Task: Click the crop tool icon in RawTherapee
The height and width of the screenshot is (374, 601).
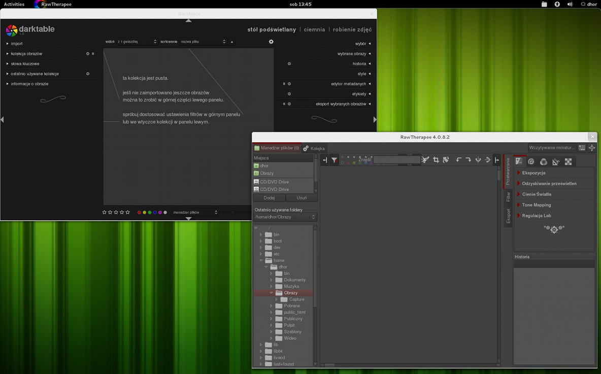Action: tap(436, 160)
